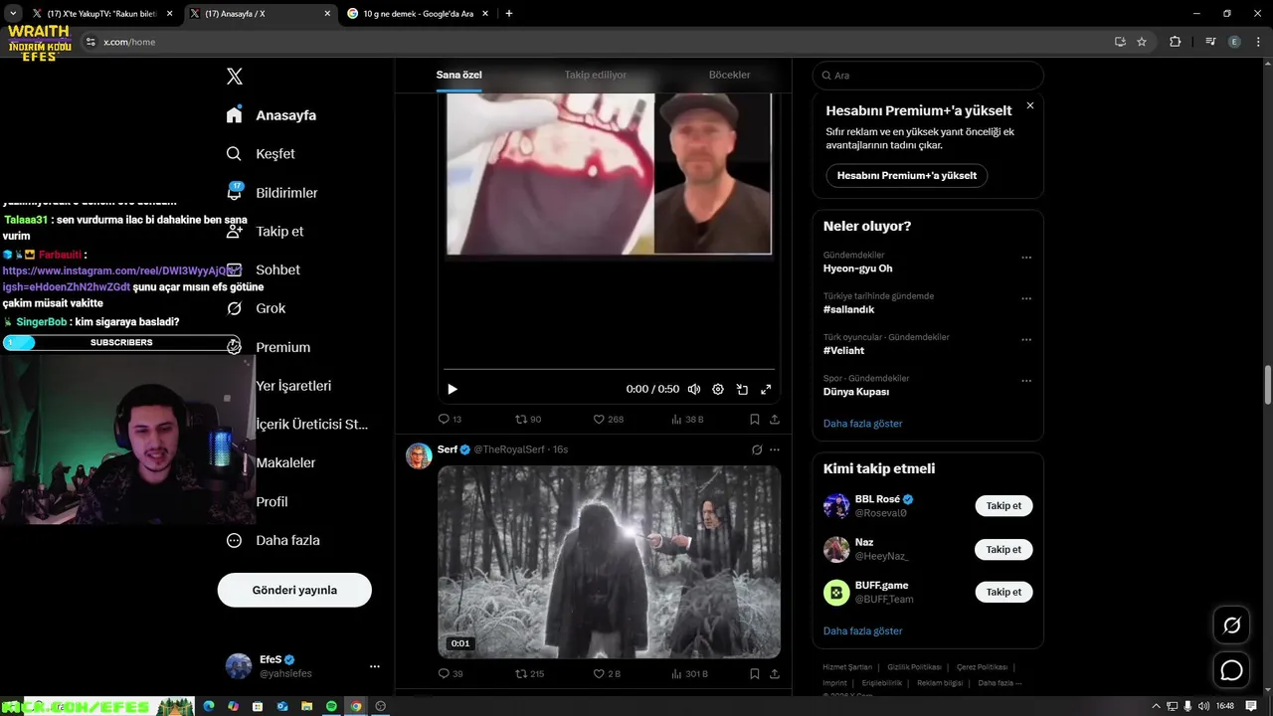
Task: Switch to Takip ediliyor tab
Action: click(595, 75)
